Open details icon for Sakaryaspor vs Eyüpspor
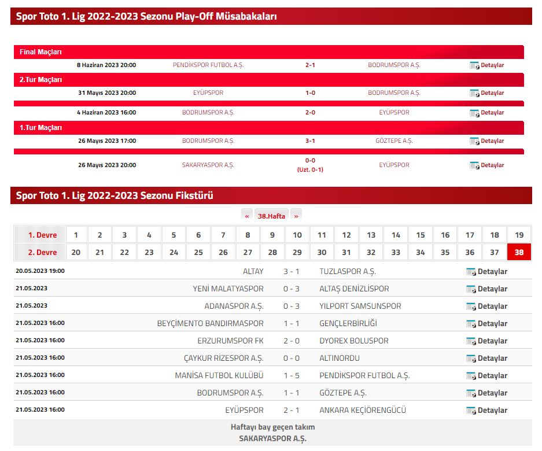Viewport: 542px width, 451px height. tap(474, 165)
